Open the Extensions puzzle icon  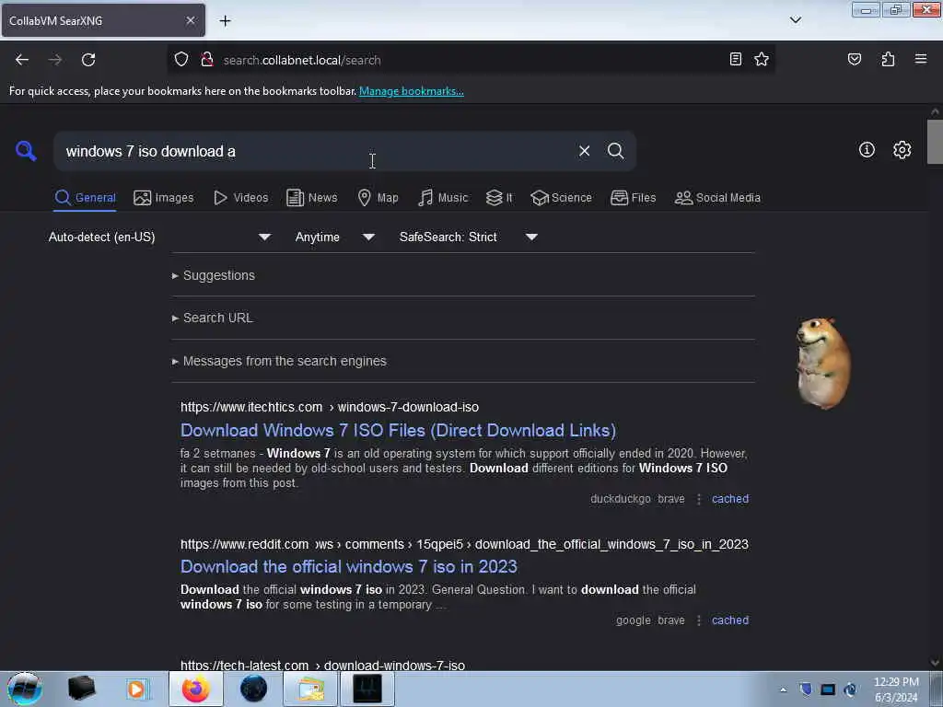[888, 59]
